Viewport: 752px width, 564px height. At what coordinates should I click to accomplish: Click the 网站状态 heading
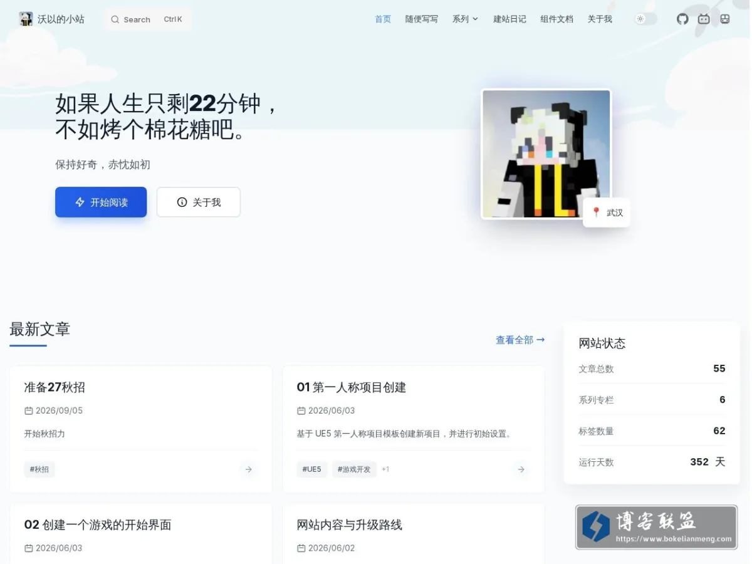(x=602, y=343)
